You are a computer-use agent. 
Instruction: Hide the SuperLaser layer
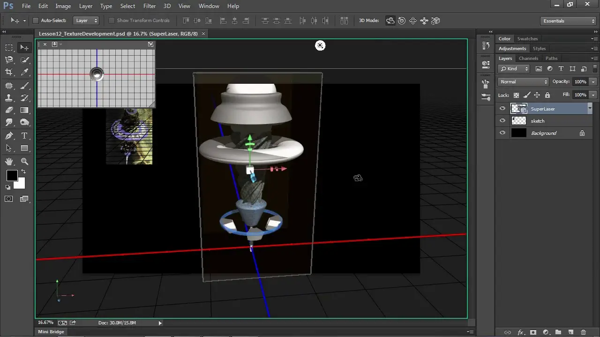(x=502, y=109)
